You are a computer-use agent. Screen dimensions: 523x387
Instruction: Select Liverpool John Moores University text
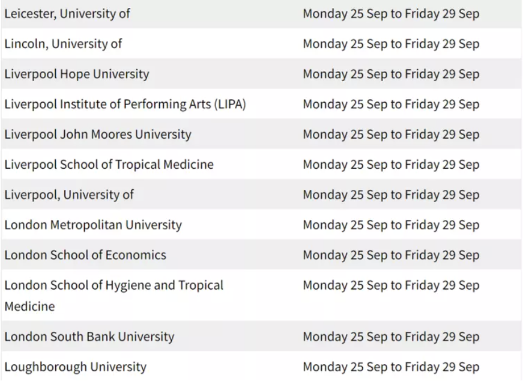[x=98, y=134]
